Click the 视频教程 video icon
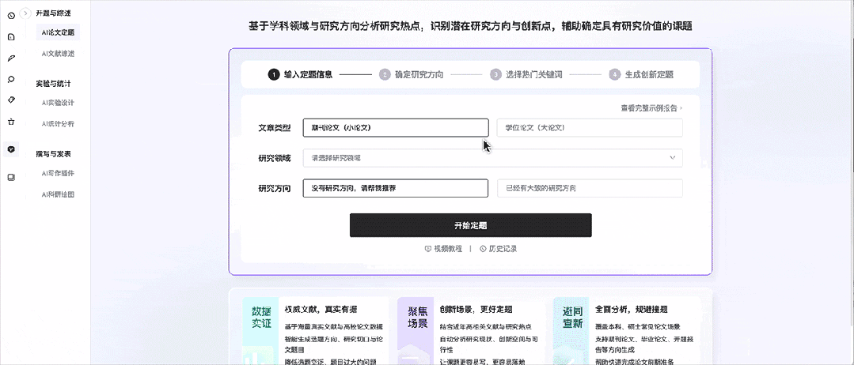This screenshot has height=365, width=854. pyautogui.click(x=427, y=249)
